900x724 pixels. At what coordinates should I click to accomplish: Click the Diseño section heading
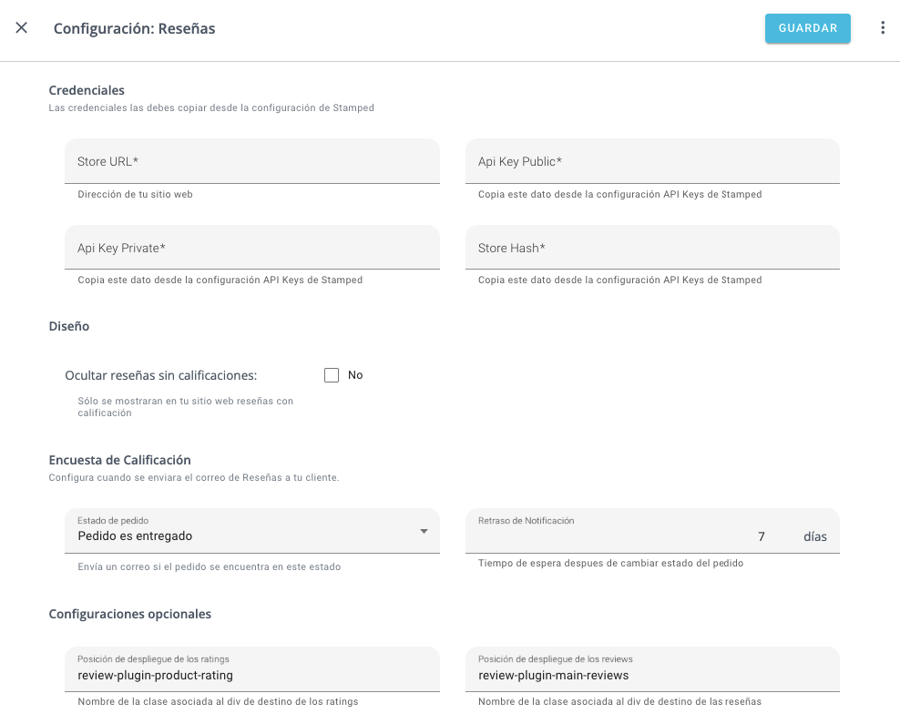pos(69,326)
